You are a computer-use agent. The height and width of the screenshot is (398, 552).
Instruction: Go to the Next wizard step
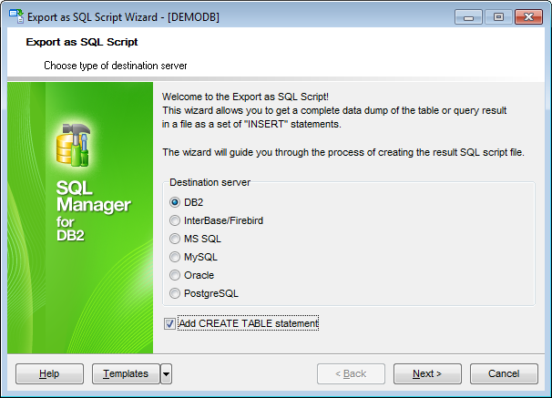coord(427,373)
